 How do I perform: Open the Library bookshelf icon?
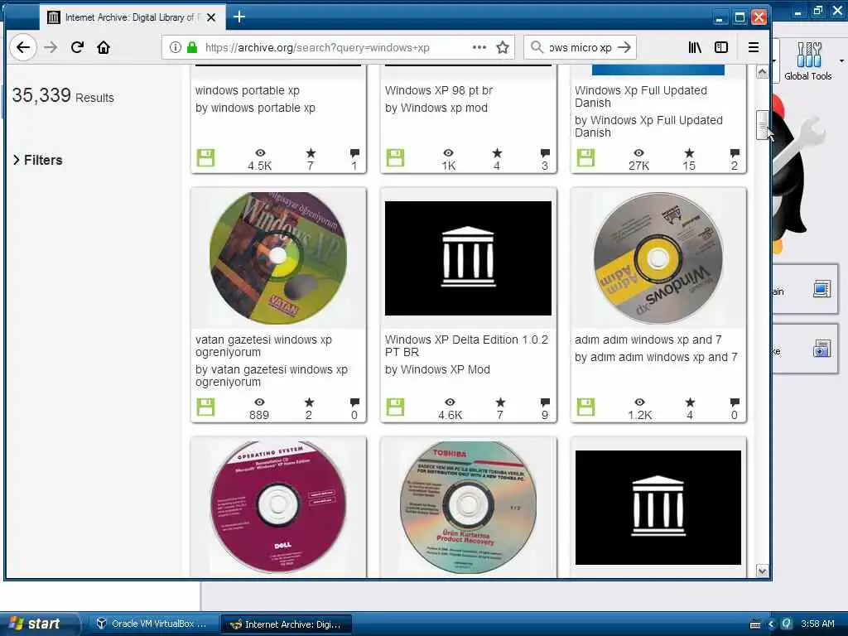(x=695, y=47)
